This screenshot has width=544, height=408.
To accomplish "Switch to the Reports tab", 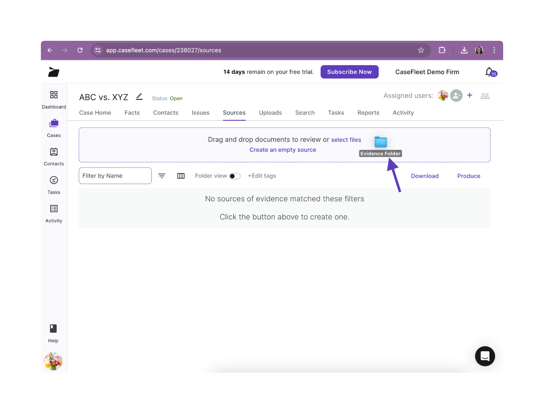I will (x=368, y=113).
